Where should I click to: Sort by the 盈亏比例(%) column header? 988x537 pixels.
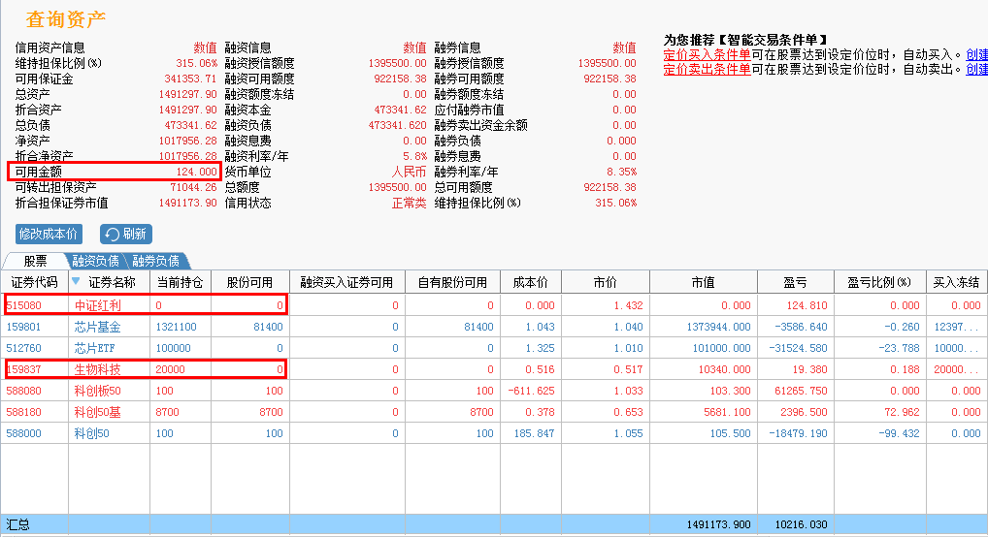click(879, 282)
